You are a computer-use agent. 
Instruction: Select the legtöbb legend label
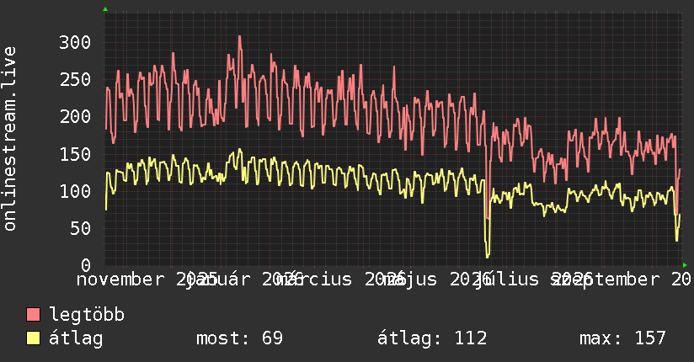click(x=87, y=315)
